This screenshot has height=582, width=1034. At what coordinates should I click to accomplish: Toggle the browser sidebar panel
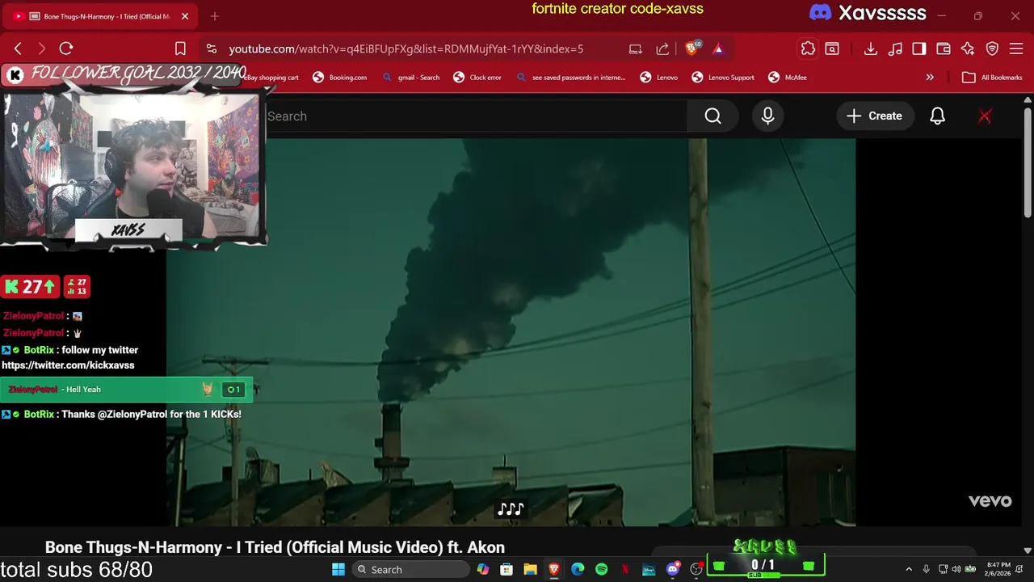(918, 48)
